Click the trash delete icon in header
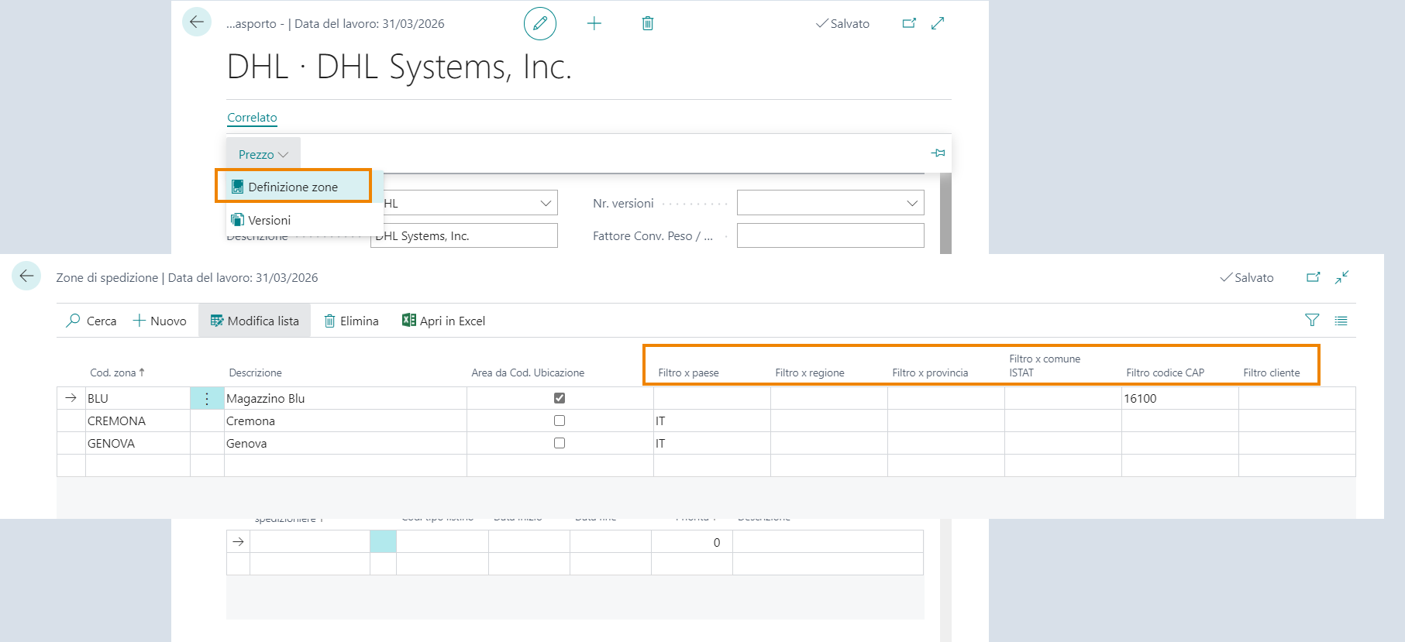This screenshot has width=1405, height=642. (x=647, y=23)
